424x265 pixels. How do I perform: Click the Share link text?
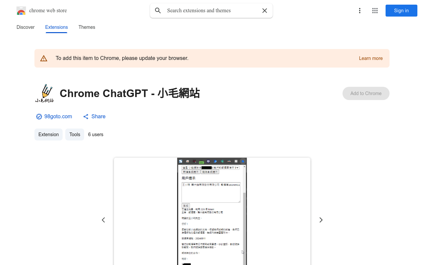[x=98, y=117]
